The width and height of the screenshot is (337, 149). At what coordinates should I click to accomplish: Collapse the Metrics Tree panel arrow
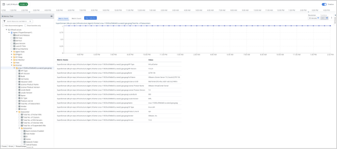coord(2,16)
